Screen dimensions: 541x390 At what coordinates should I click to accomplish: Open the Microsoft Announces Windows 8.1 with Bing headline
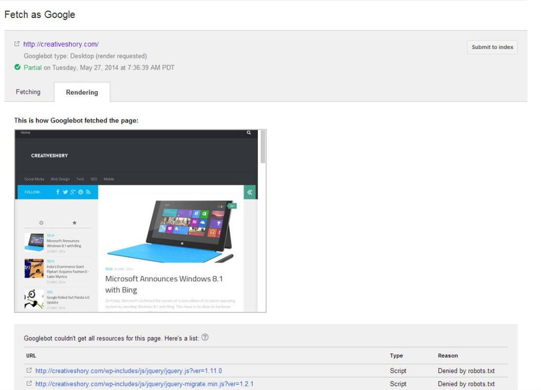click(164, 284)
